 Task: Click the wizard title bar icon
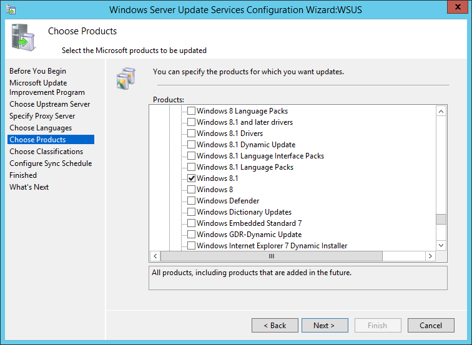(x=11, y=9)
